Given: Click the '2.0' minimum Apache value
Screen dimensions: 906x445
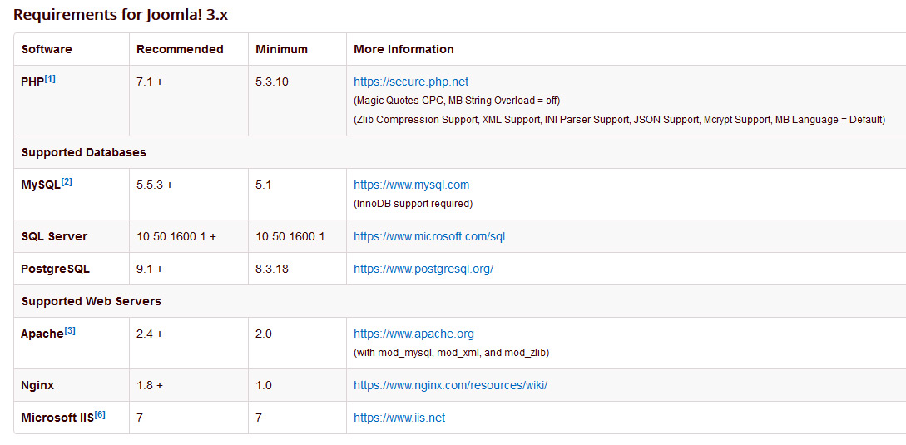Looking at the screenshot, I should click(x=264, y=334).
